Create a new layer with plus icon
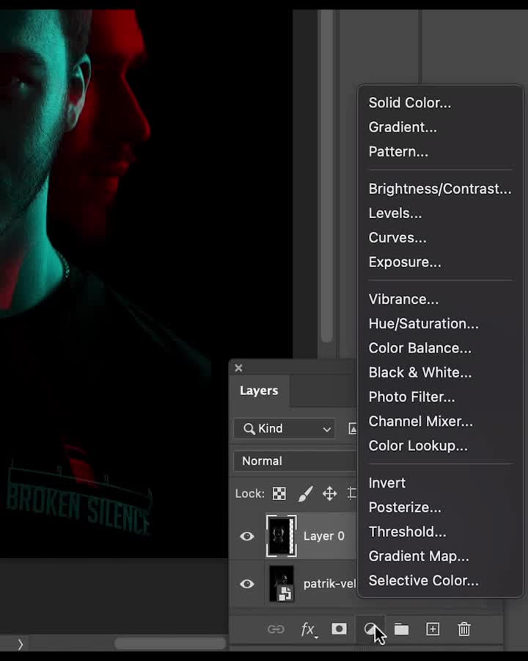Screen dimensions: 528x661 coord(433,629)
